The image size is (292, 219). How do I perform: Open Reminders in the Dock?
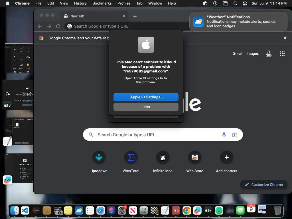tap(90, 211)
